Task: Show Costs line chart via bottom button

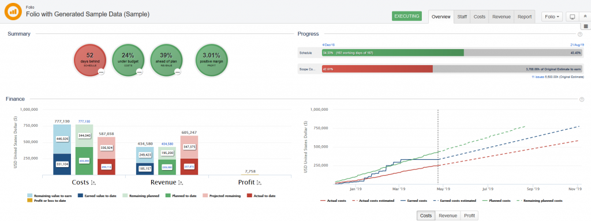Action: [426, 216]
